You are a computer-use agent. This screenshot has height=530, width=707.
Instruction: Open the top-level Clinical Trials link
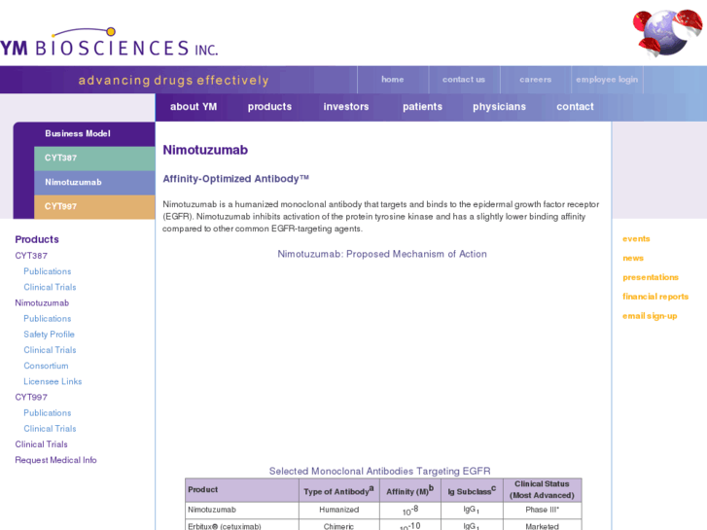point(41,444)
